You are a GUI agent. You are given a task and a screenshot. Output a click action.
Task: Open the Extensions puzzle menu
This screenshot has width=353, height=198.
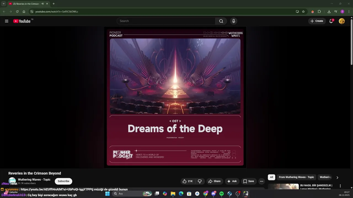pos(319,12)
